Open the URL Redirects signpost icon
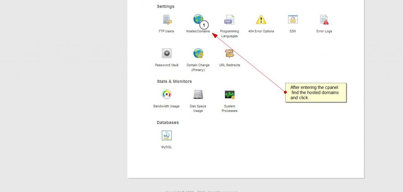This screenshot has width=403, height=192. [229, 53]
